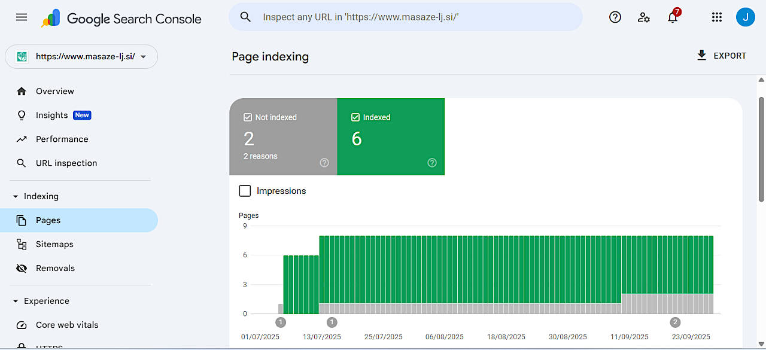Viewport: 766px width, 350px height.
Task: Open the notifications bell
Action: (x=673, y=17)
